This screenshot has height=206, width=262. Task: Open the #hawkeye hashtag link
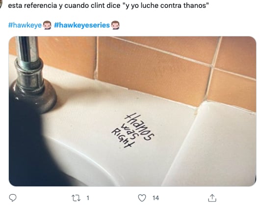click(x=25, y=25)
